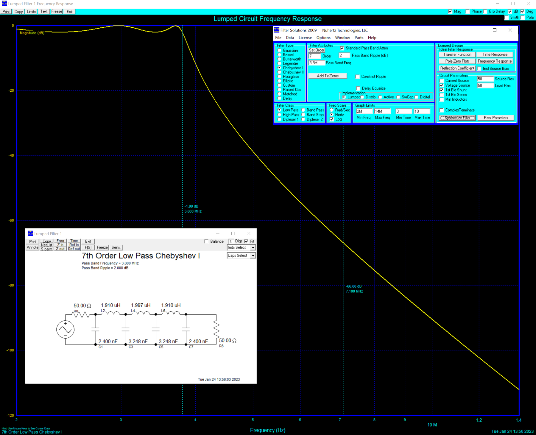The height and width of the screenshot is (435, 536).
Task: Click the Pass Band Freq input field
Action: pyautogui.click(x=317, y=63)
